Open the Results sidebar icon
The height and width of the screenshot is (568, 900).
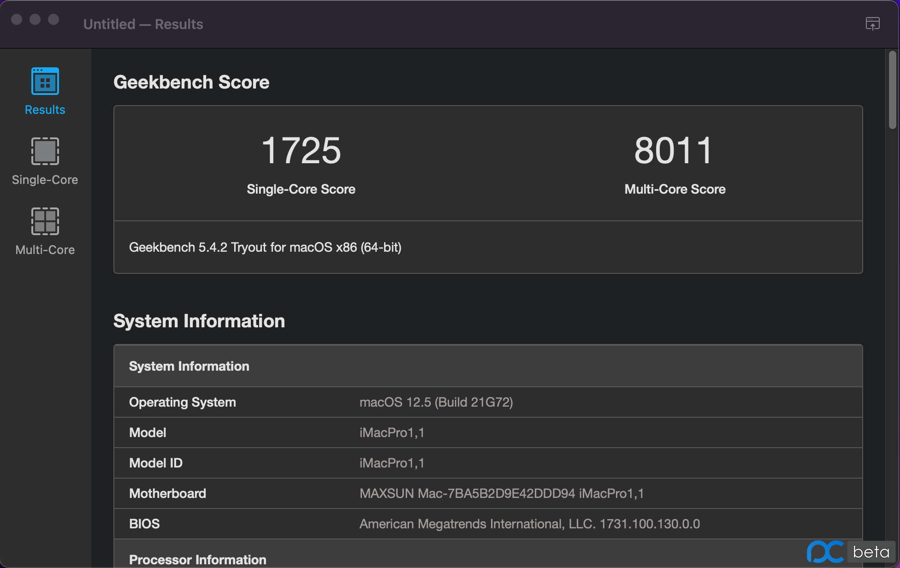[x=45, y=81]
